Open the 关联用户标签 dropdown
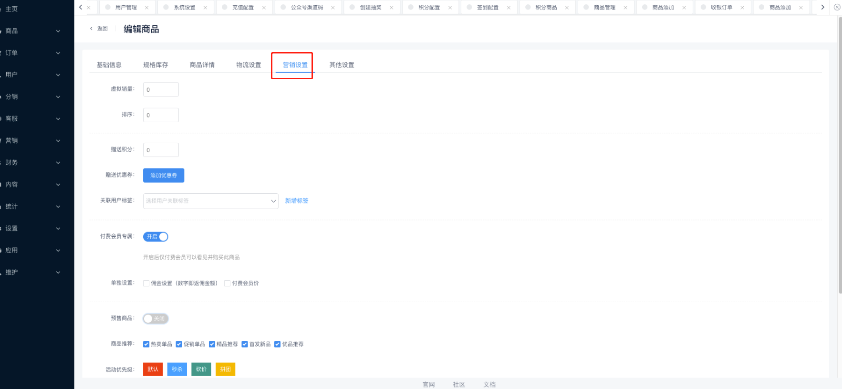Viewport: 842px width, 389px height. point(210,201)
